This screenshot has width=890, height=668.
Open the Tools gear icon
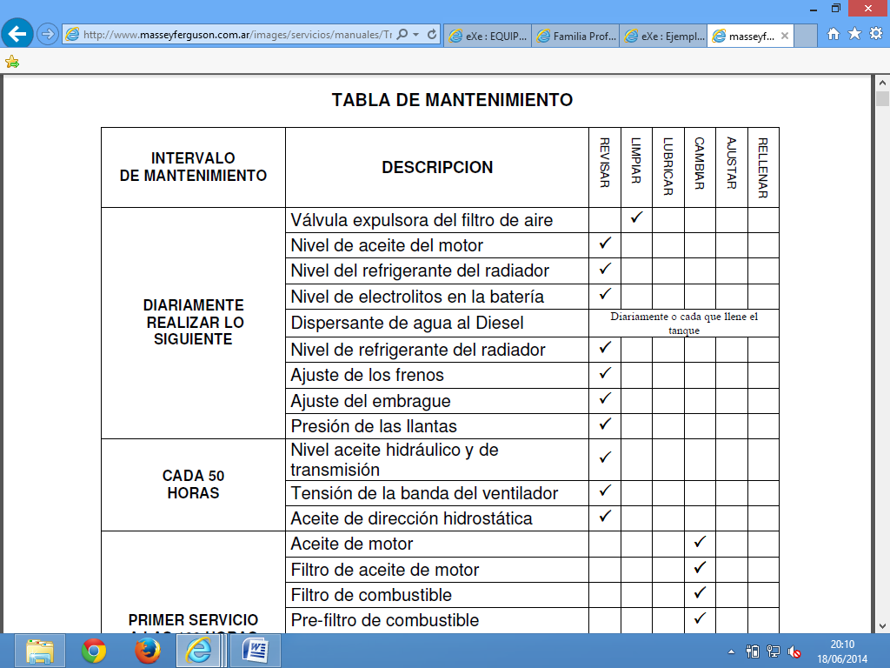[875, 34]
